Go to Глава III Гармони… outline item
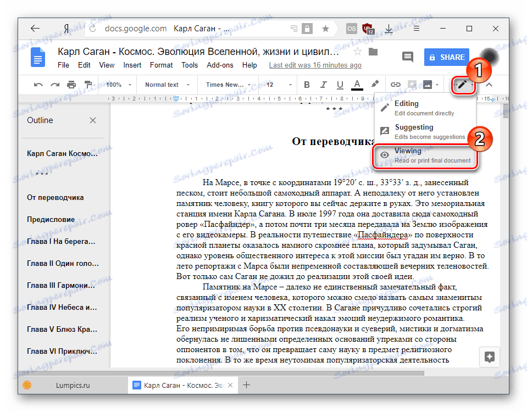 tap(61, 285)
